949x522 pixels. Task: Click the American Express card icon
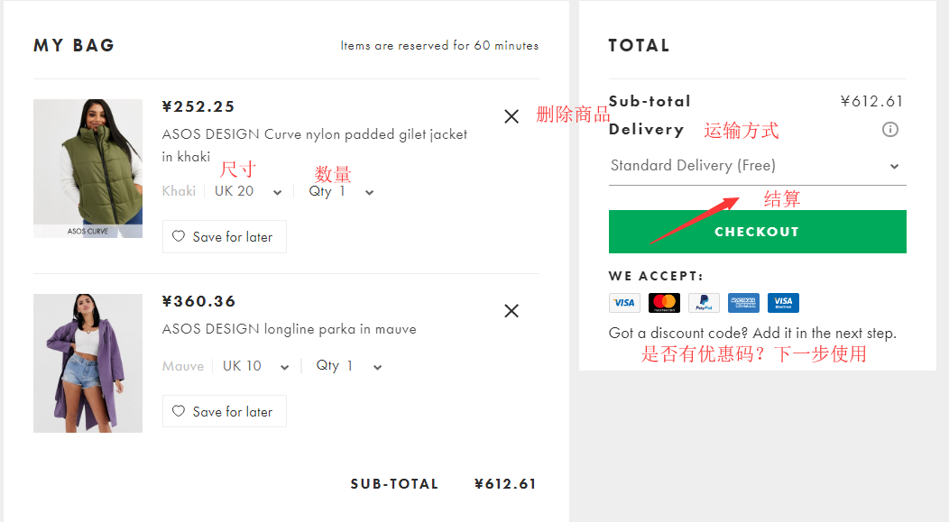(x=743, y=303)
